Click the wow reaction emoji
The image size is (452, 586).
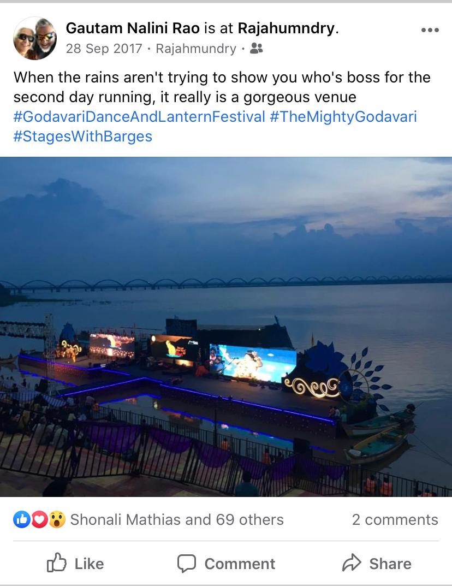[57, 519]
